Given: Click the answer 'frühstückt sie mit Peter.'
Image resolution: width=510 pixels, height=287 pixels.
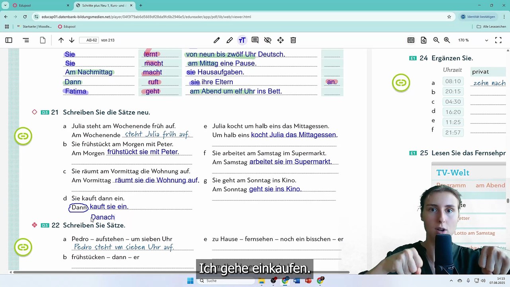Looking at the screenshot, I should 143,152.
